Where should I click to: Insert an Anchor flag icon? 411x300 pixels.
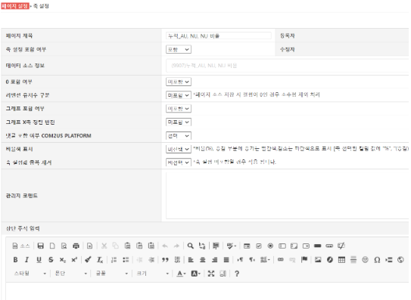point(304,260)
